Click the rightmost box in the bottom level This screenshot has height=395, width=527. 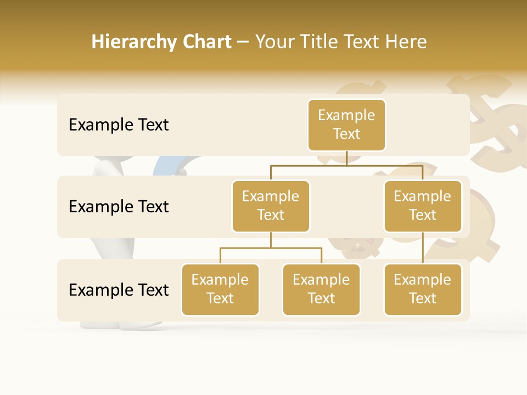coord(422,289)
